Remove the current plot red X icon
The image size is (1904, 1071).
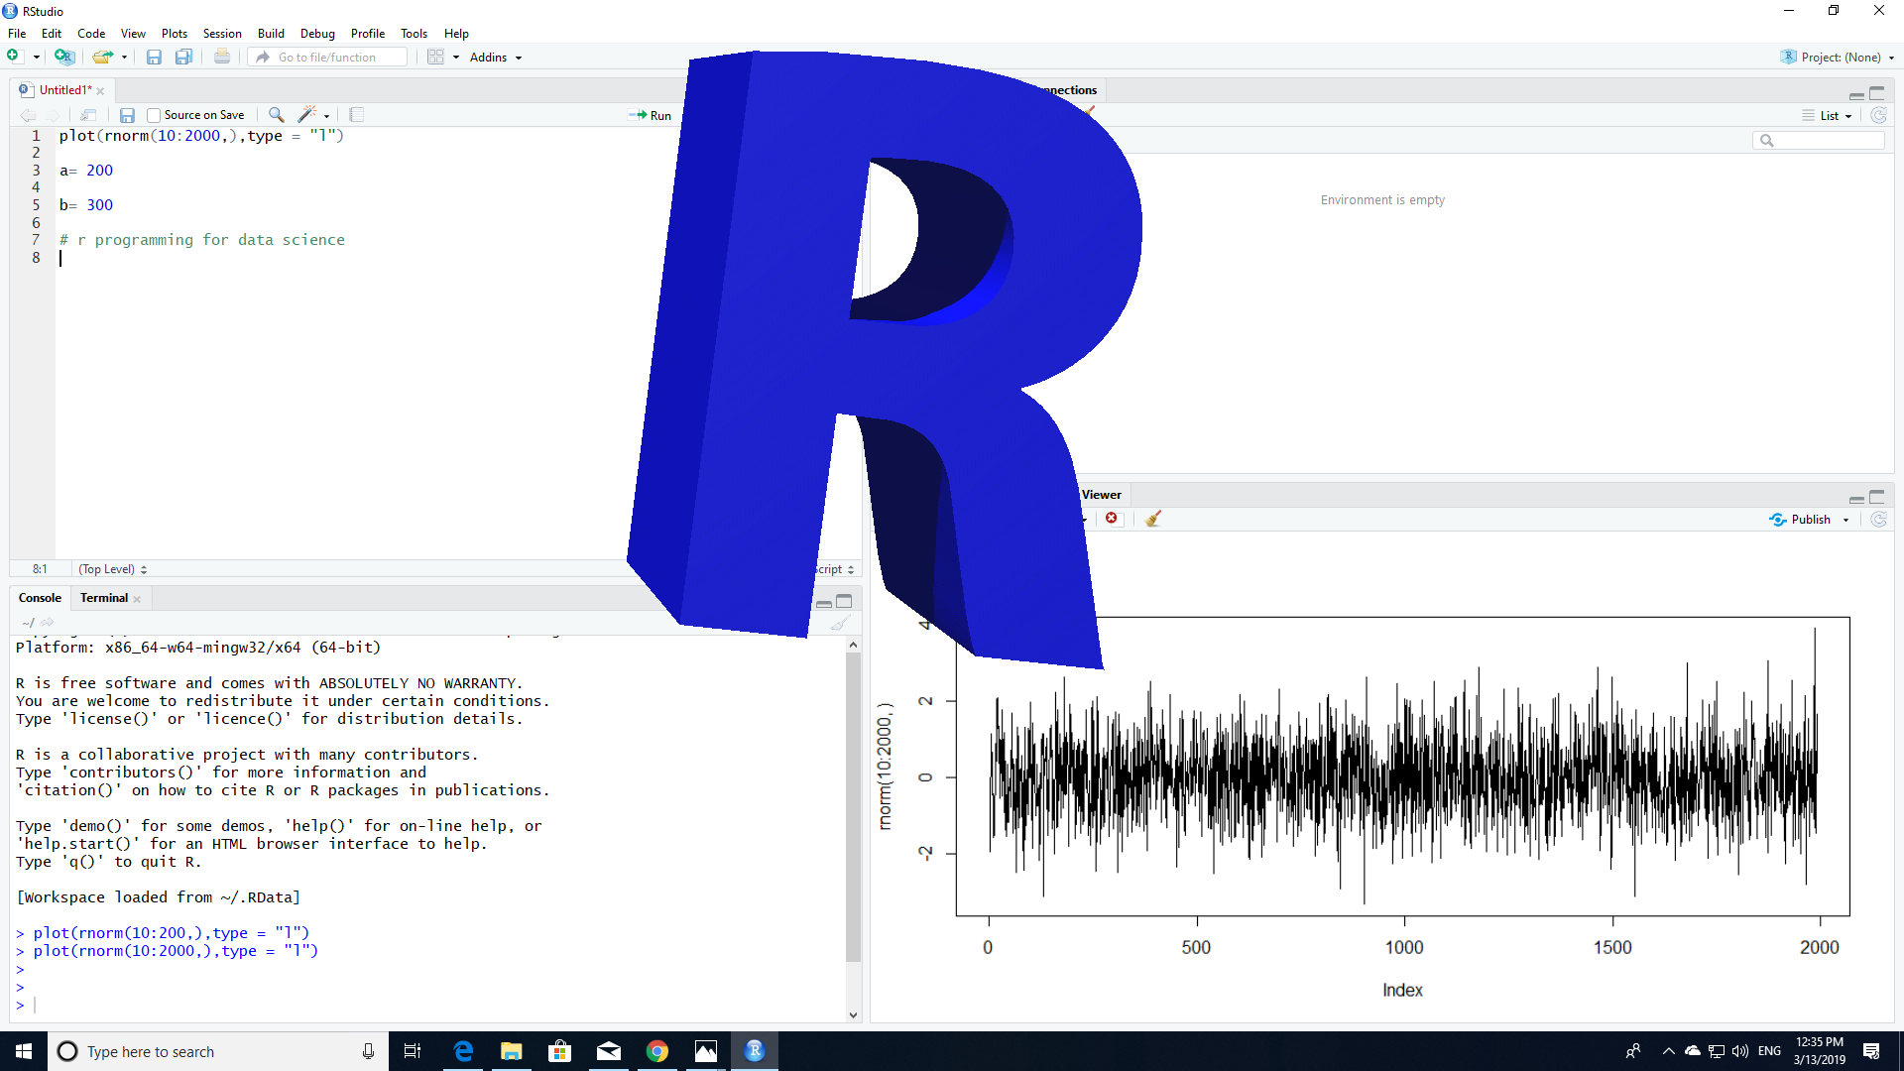coord(1112,519)
